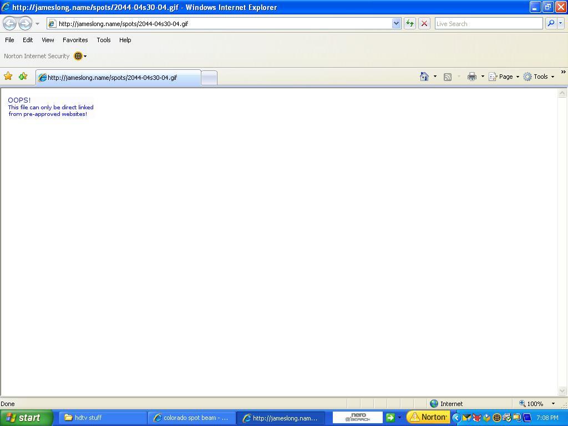Click the browser Forward arrow button
This screenshot has height=426, width=568.
25,24
